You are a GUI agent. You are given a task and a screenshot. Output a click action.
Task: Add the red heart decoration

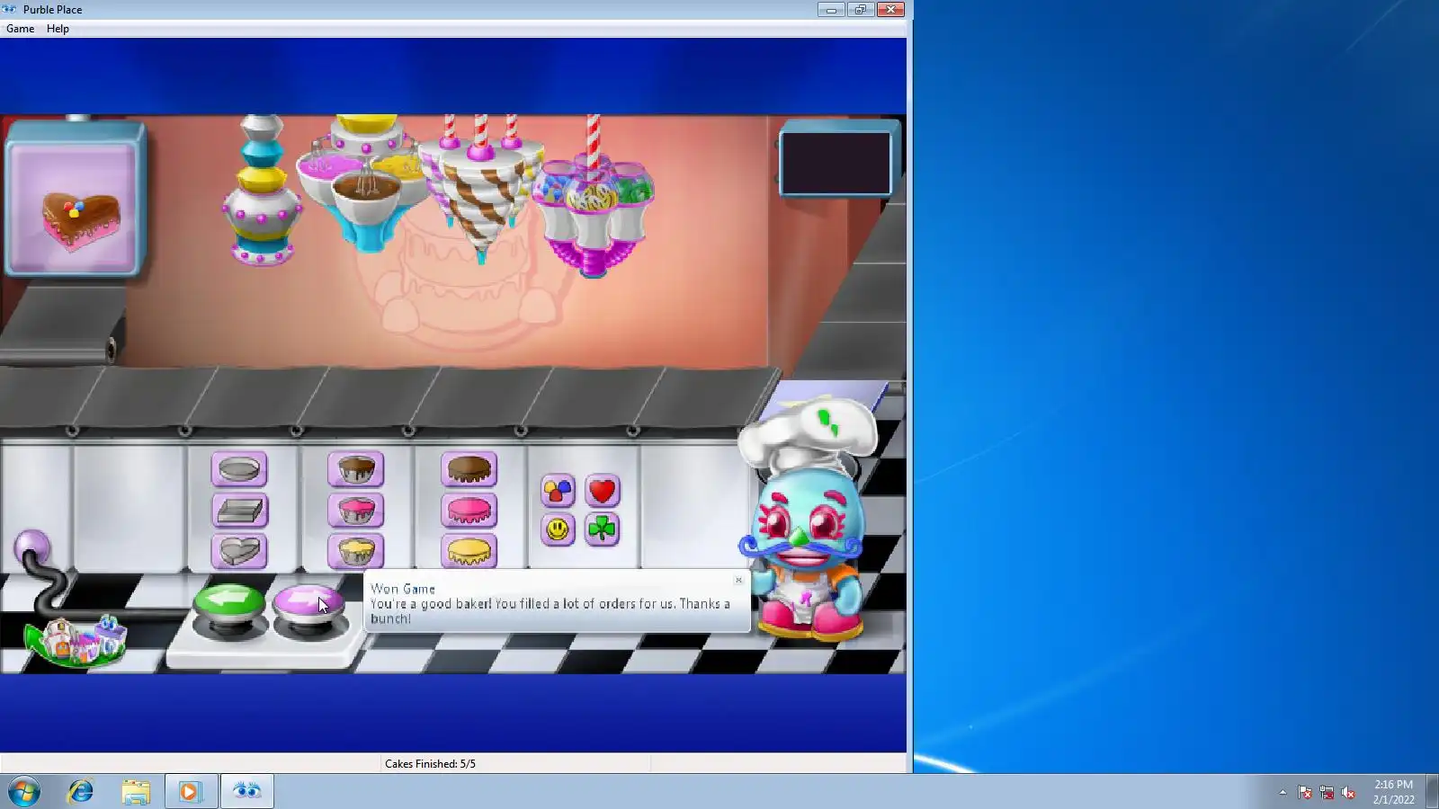click(603, 491)
